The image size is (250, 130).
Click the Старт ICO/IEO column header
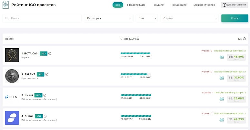coord(130,39)
